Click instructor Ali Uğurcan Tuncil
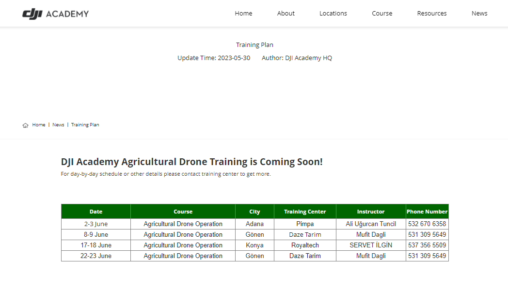 click(371, 224)
